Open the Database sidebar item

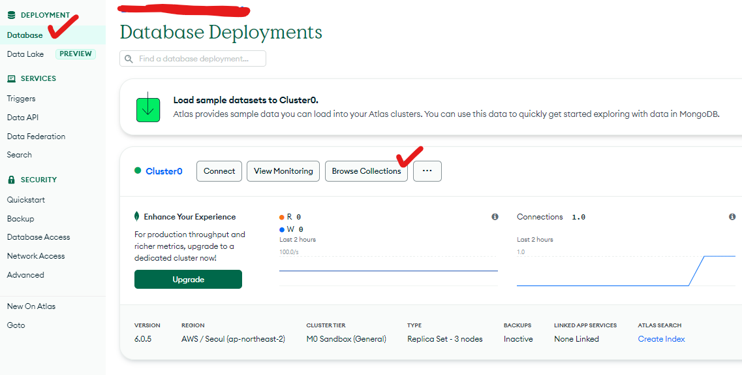coord(25,35)
